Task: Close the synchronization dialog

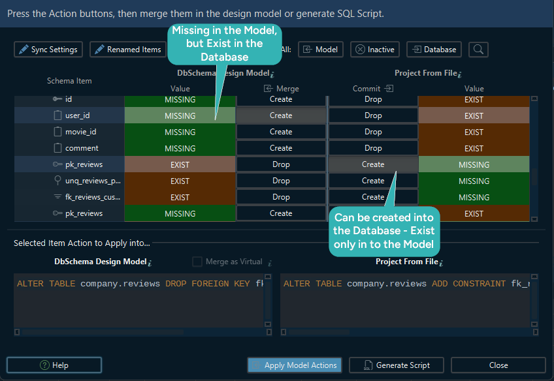Action: tap(498, 365)
